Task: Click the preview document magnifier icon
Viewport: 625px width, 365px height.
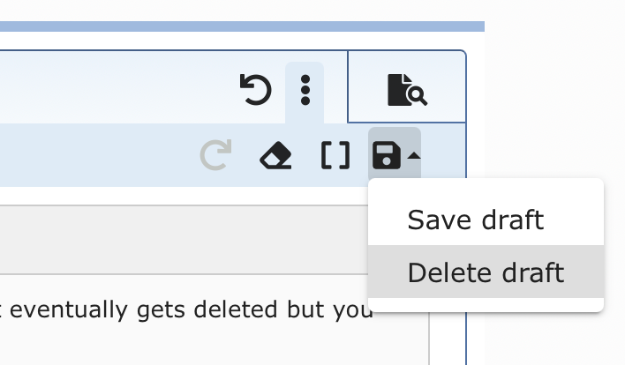Action: pos(407,90)
